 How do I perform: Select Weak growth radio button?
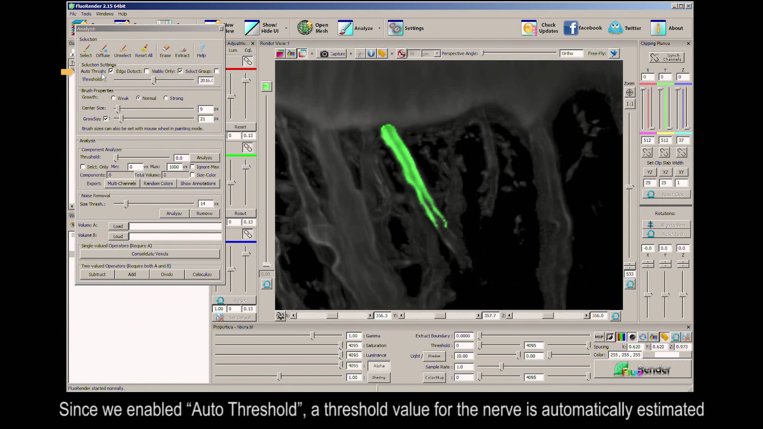tap(113, 98)
